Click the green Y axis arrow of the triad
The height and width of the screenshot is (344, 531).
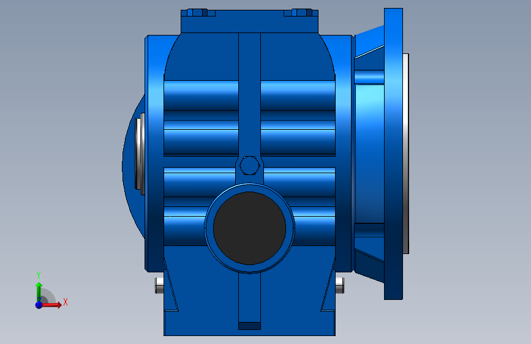pyautogui.click(x=39, y=291)
